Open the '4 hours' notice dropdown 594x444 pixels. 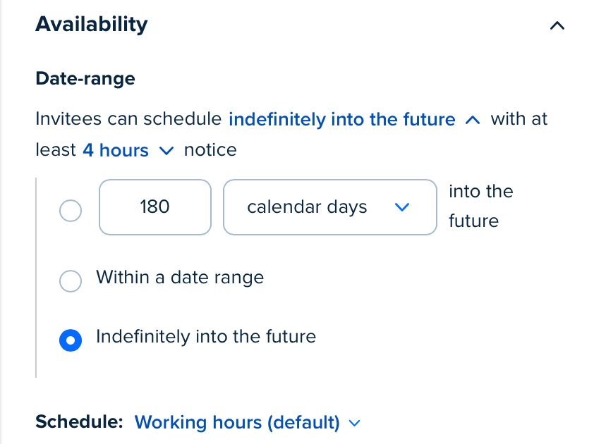point(116,150)
